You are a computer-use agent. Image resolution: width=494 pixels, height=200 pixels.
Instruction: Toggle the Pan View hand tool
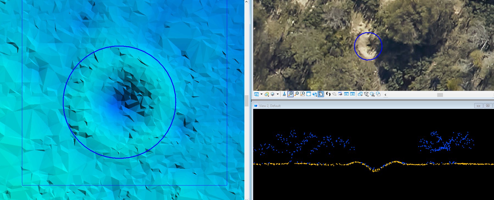[321, 94]
